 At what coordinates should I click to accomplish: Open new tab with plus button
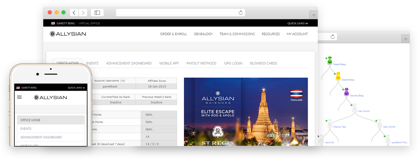point(314,15)
